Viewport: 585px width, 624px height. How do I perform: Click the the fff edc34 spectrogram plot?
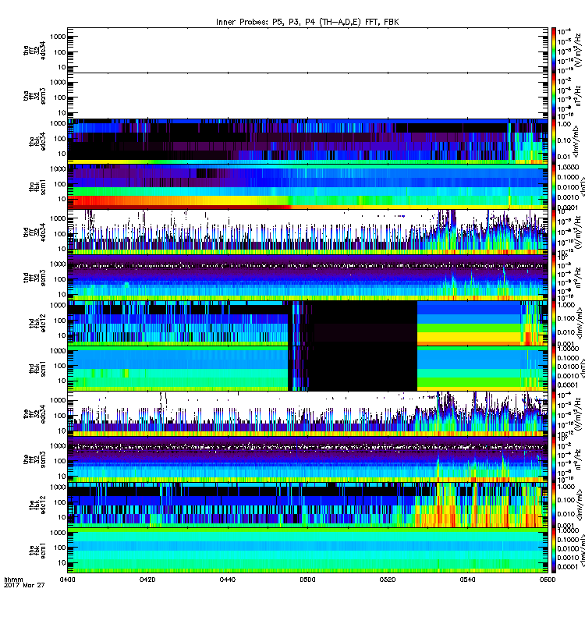pyautogui.click(x=307, y=414)
